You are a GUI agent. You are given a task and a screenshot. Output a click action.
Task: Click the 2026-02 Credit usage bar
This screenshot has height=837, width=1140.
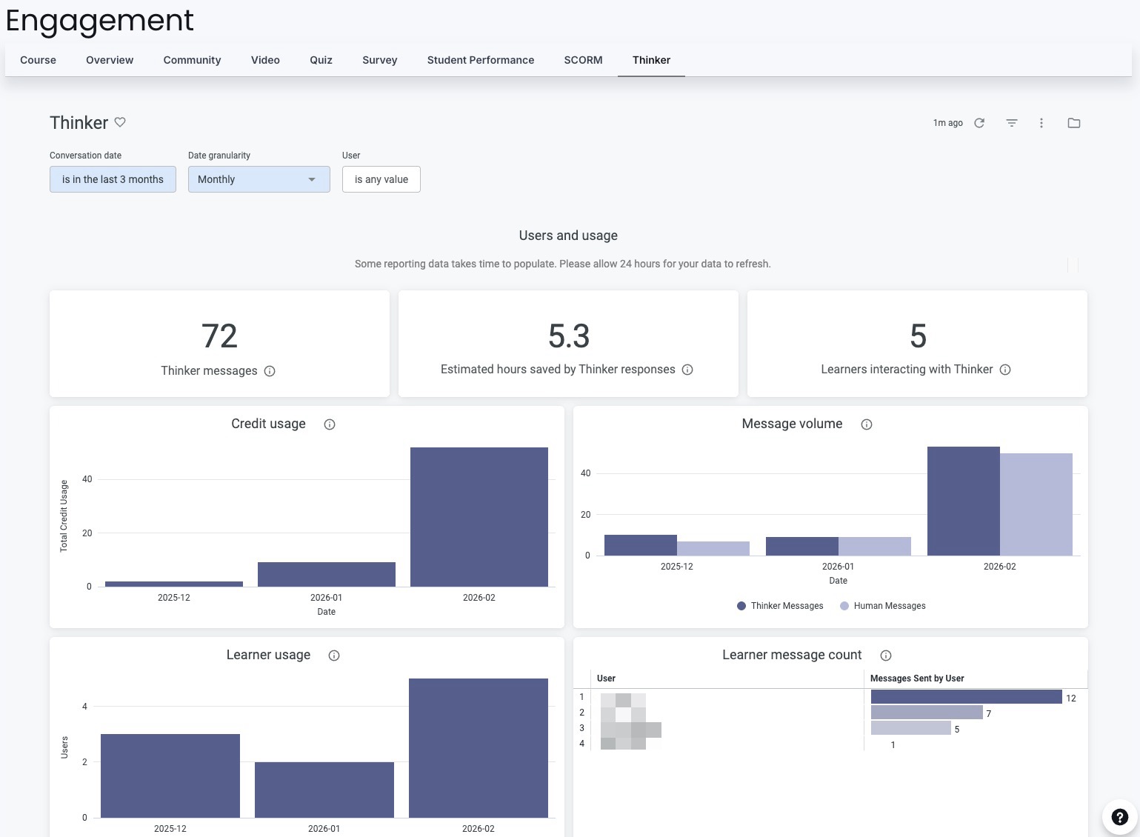tap(479, 517)
